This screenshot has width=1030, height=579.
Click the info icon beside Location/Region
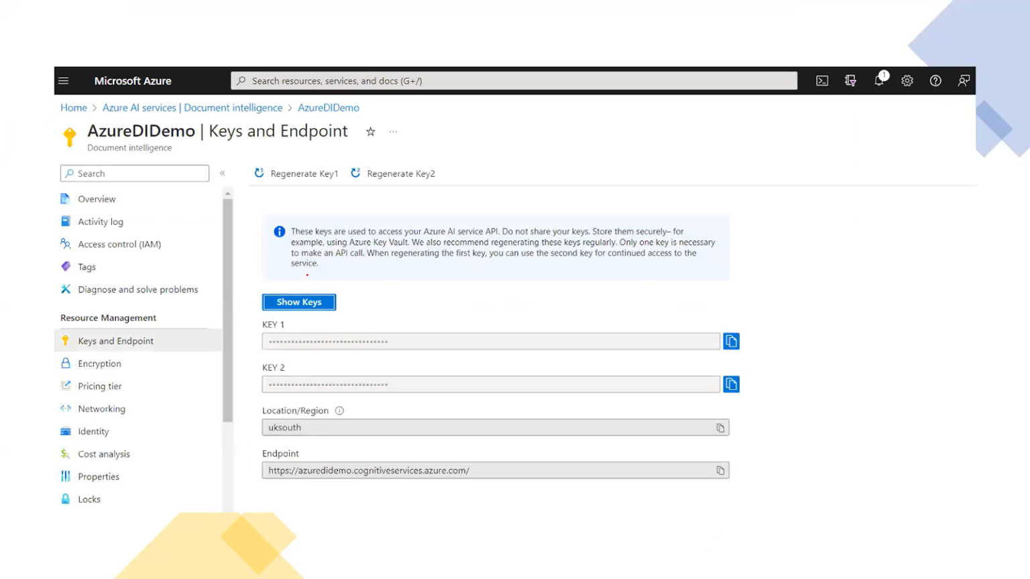pyautogui.click(x=339, y=410)
